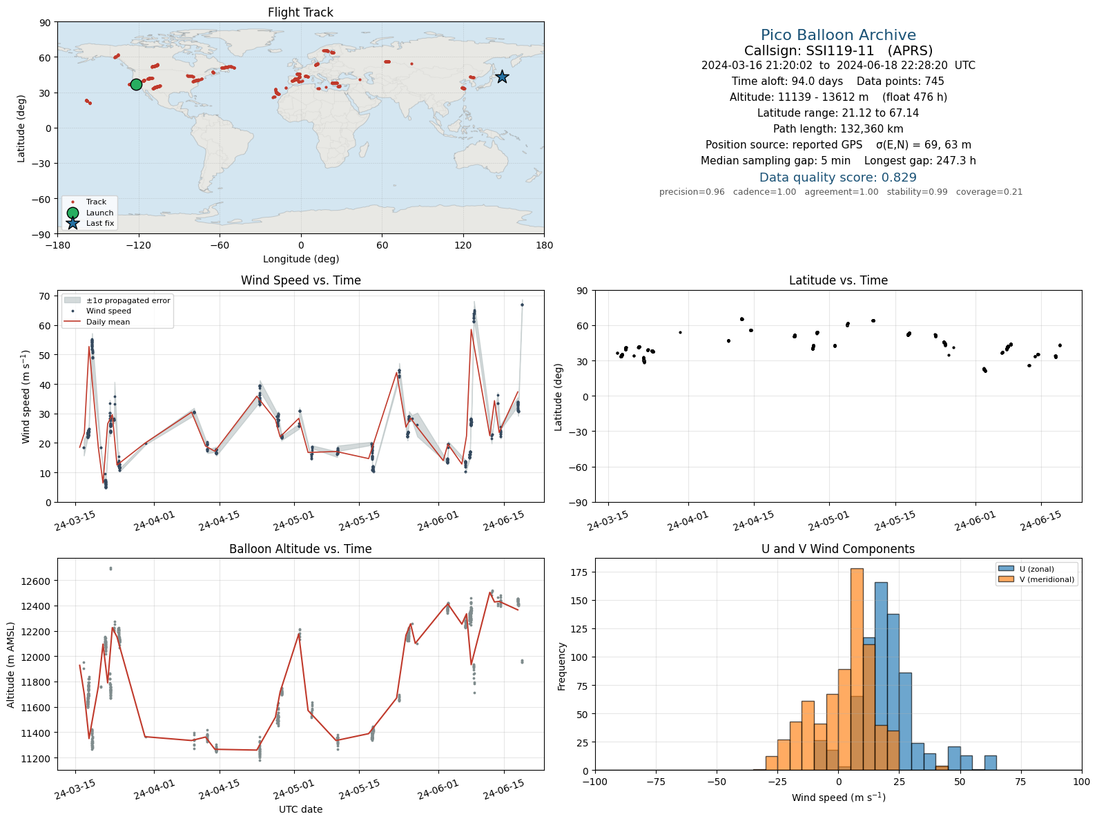The image size is (1097, 821).
Task: Click the "UTC date" axis label
Action: pyautogui.click(x=300, y=809)
